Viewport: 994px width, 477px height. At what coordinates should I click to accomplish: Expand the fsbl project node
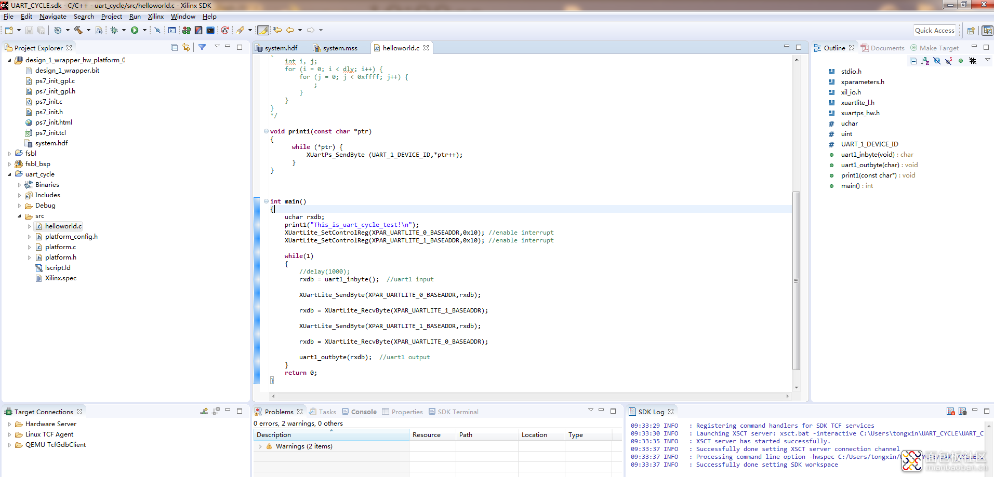click(x=9, y=154)
